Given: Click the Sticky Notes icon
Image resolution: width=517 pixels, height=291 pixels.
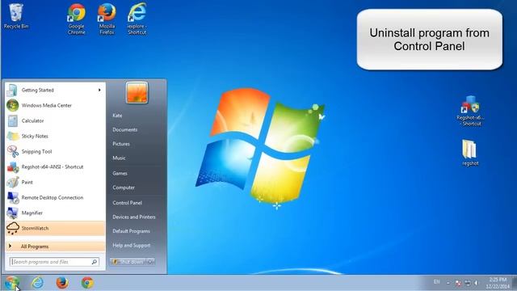Looking at the screenshot, I should pyautogui.click(x=13, y=137).
